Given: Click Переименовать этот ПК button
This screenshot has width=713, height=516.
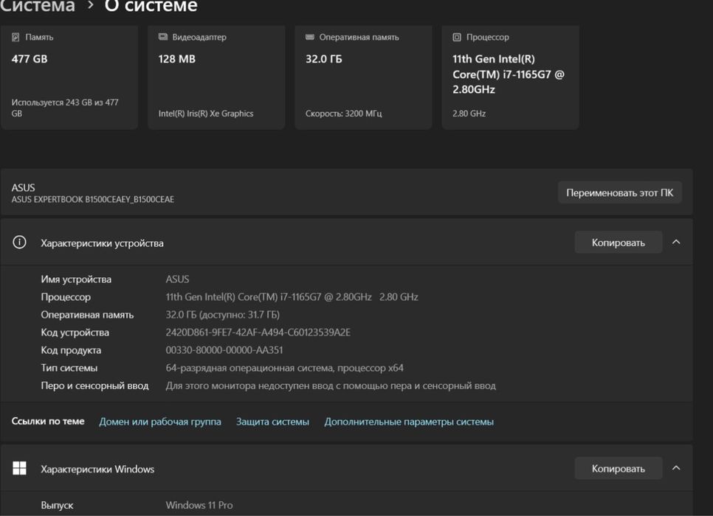Looking at the screenshot, I should (x=619, y=192).
